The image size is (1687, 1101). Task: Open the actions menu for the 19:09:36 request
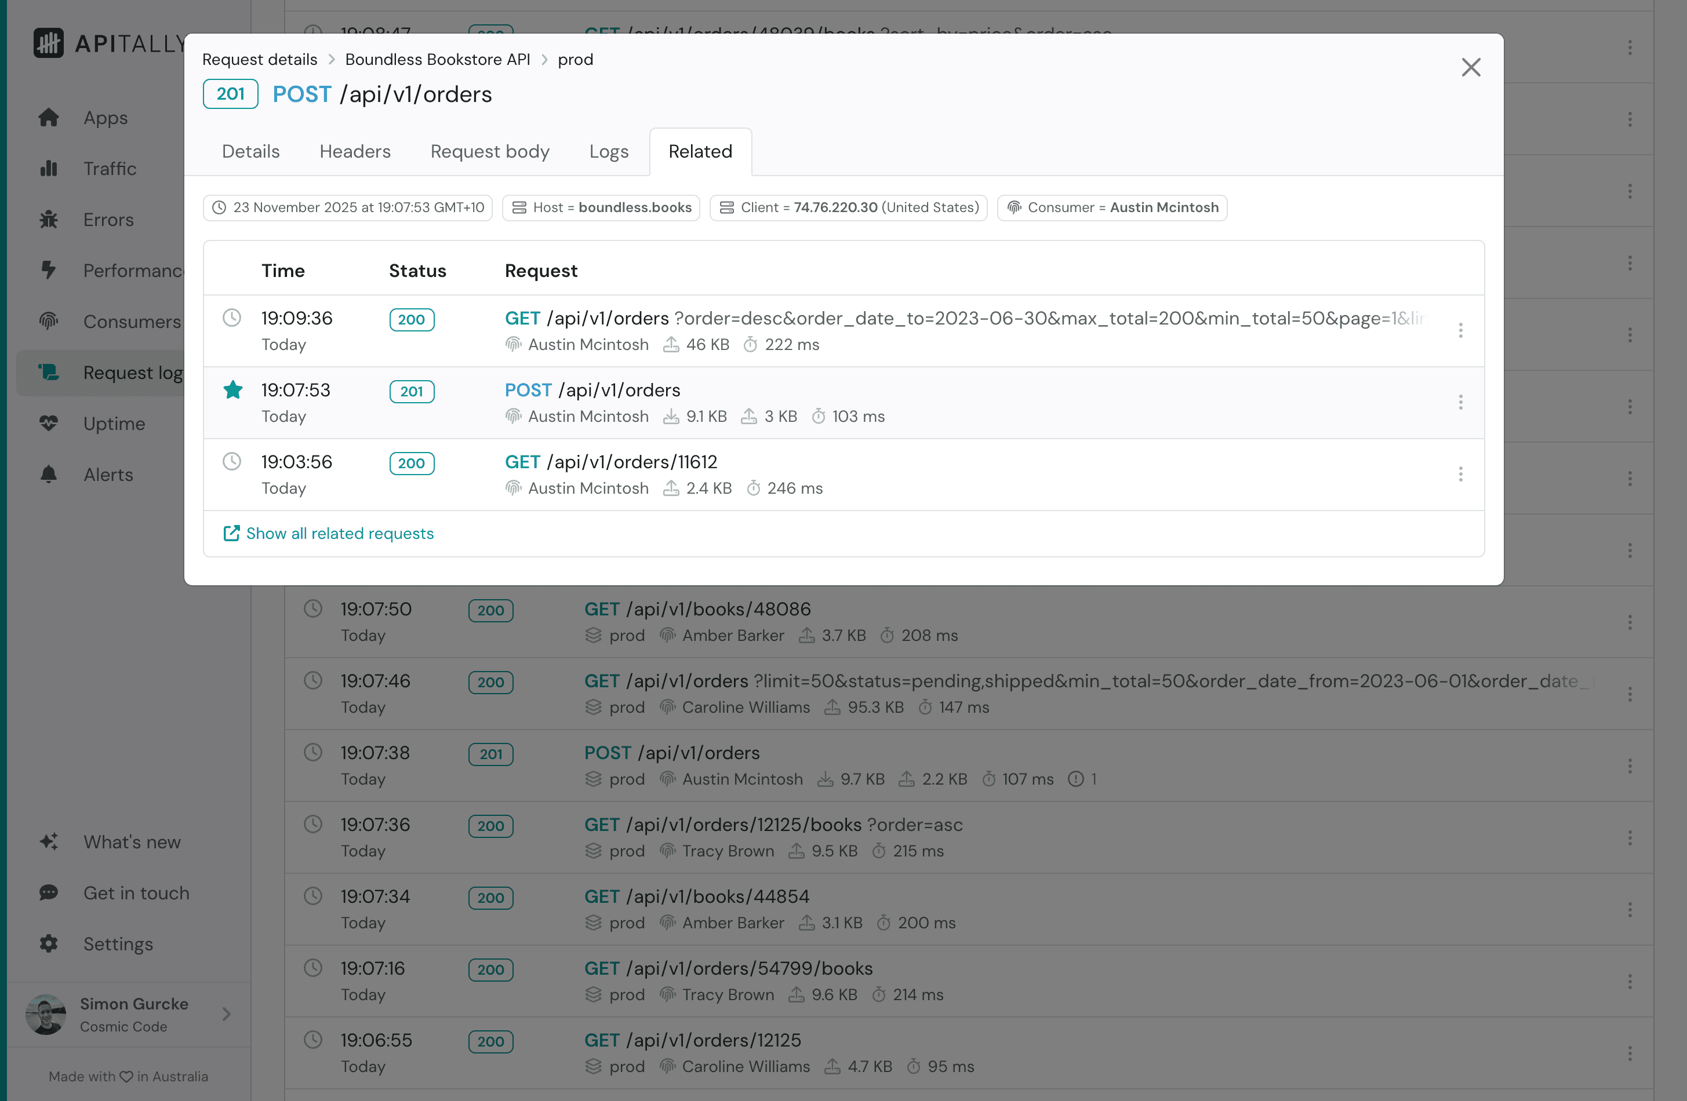pos(1461,330)
